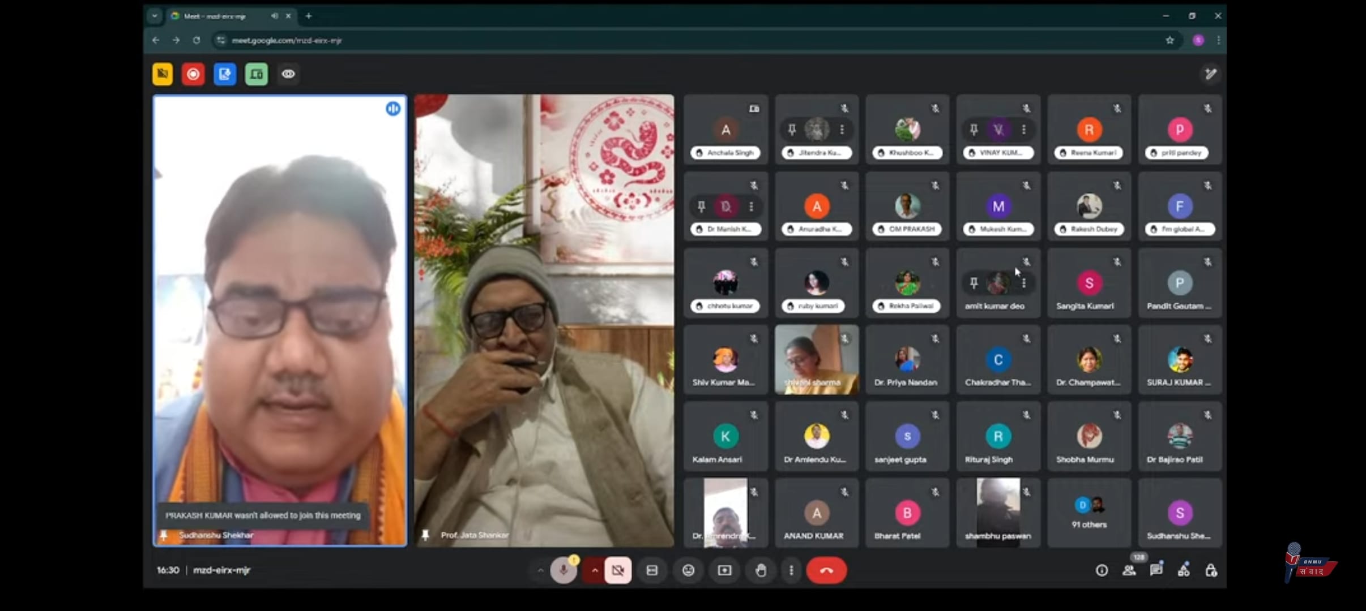Open more options three-dot menu

(x=791, y=570)
